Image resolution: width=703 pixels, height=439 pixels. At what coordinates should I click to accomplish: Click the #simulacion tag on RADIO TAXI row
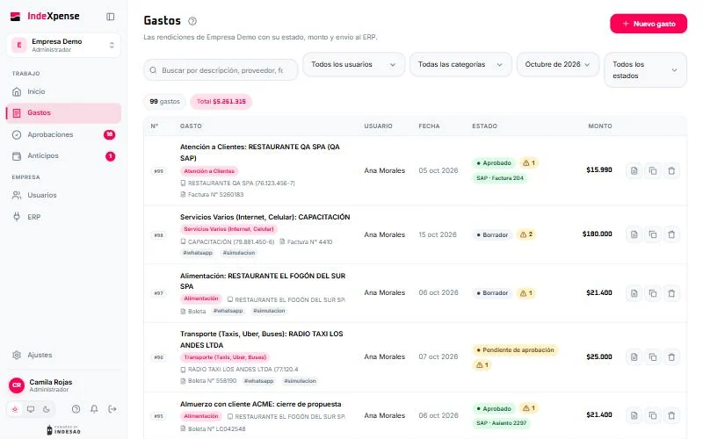tap(300, 381)
